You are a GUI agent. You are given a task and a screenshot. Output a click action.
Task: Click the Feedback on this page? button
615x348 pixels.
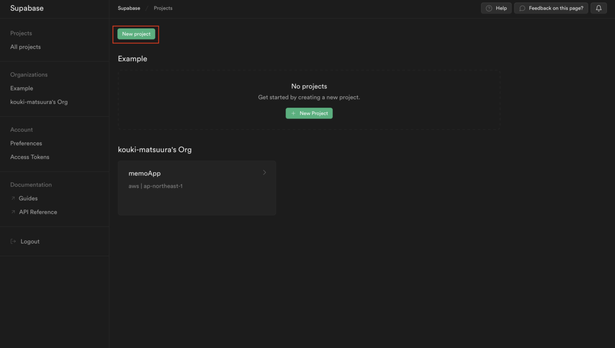tap(551, 8)
